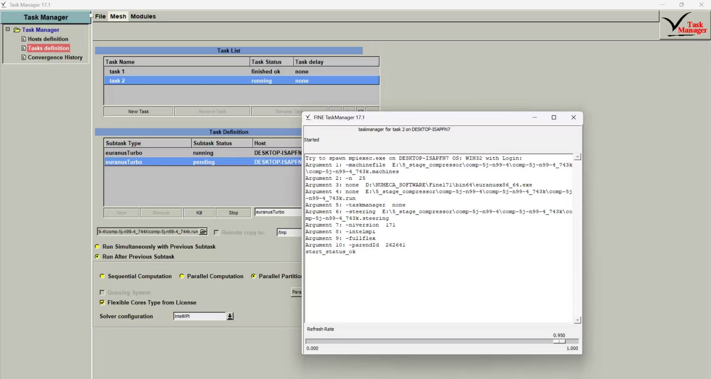
Task: Collapse the Task Manager tree node
Action: pos(8,29)
